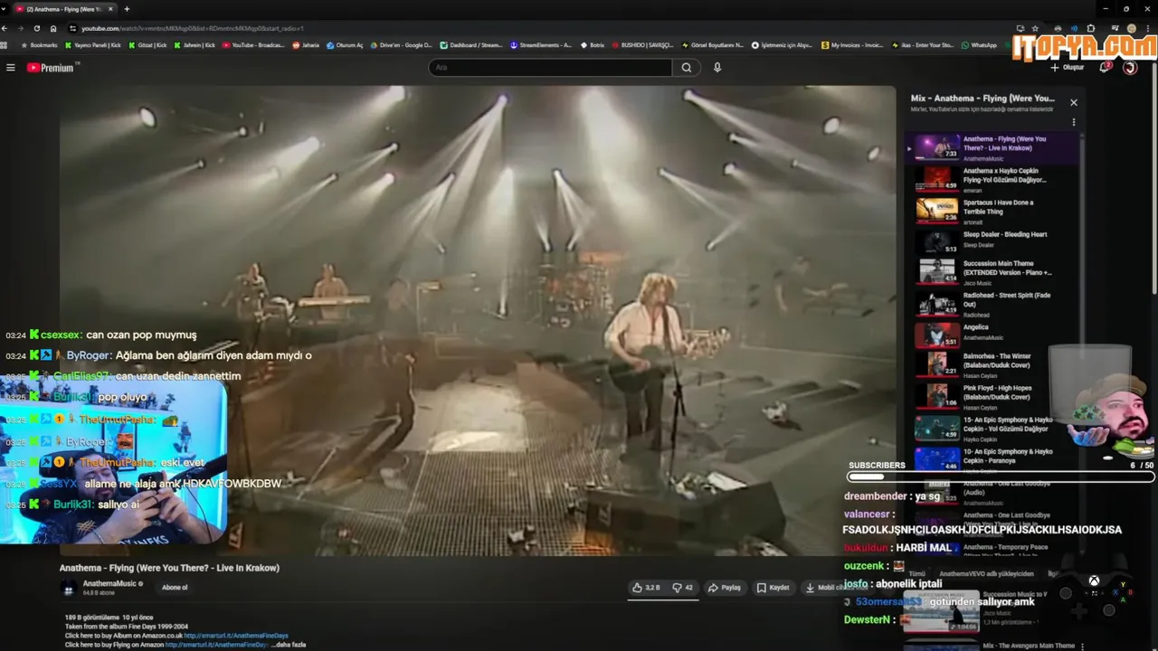The width and height of the screenshot is (1158, 651).
Task: Open the Botrix bookmark
Action: coord(592,45)
